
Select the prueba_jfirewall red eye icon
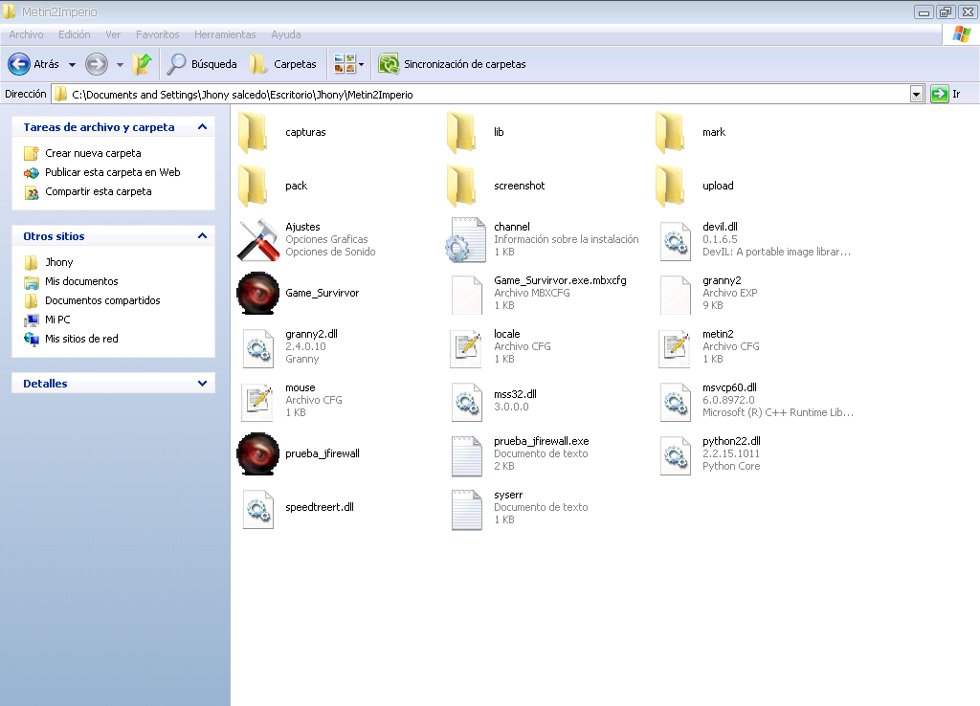point(257,453)
